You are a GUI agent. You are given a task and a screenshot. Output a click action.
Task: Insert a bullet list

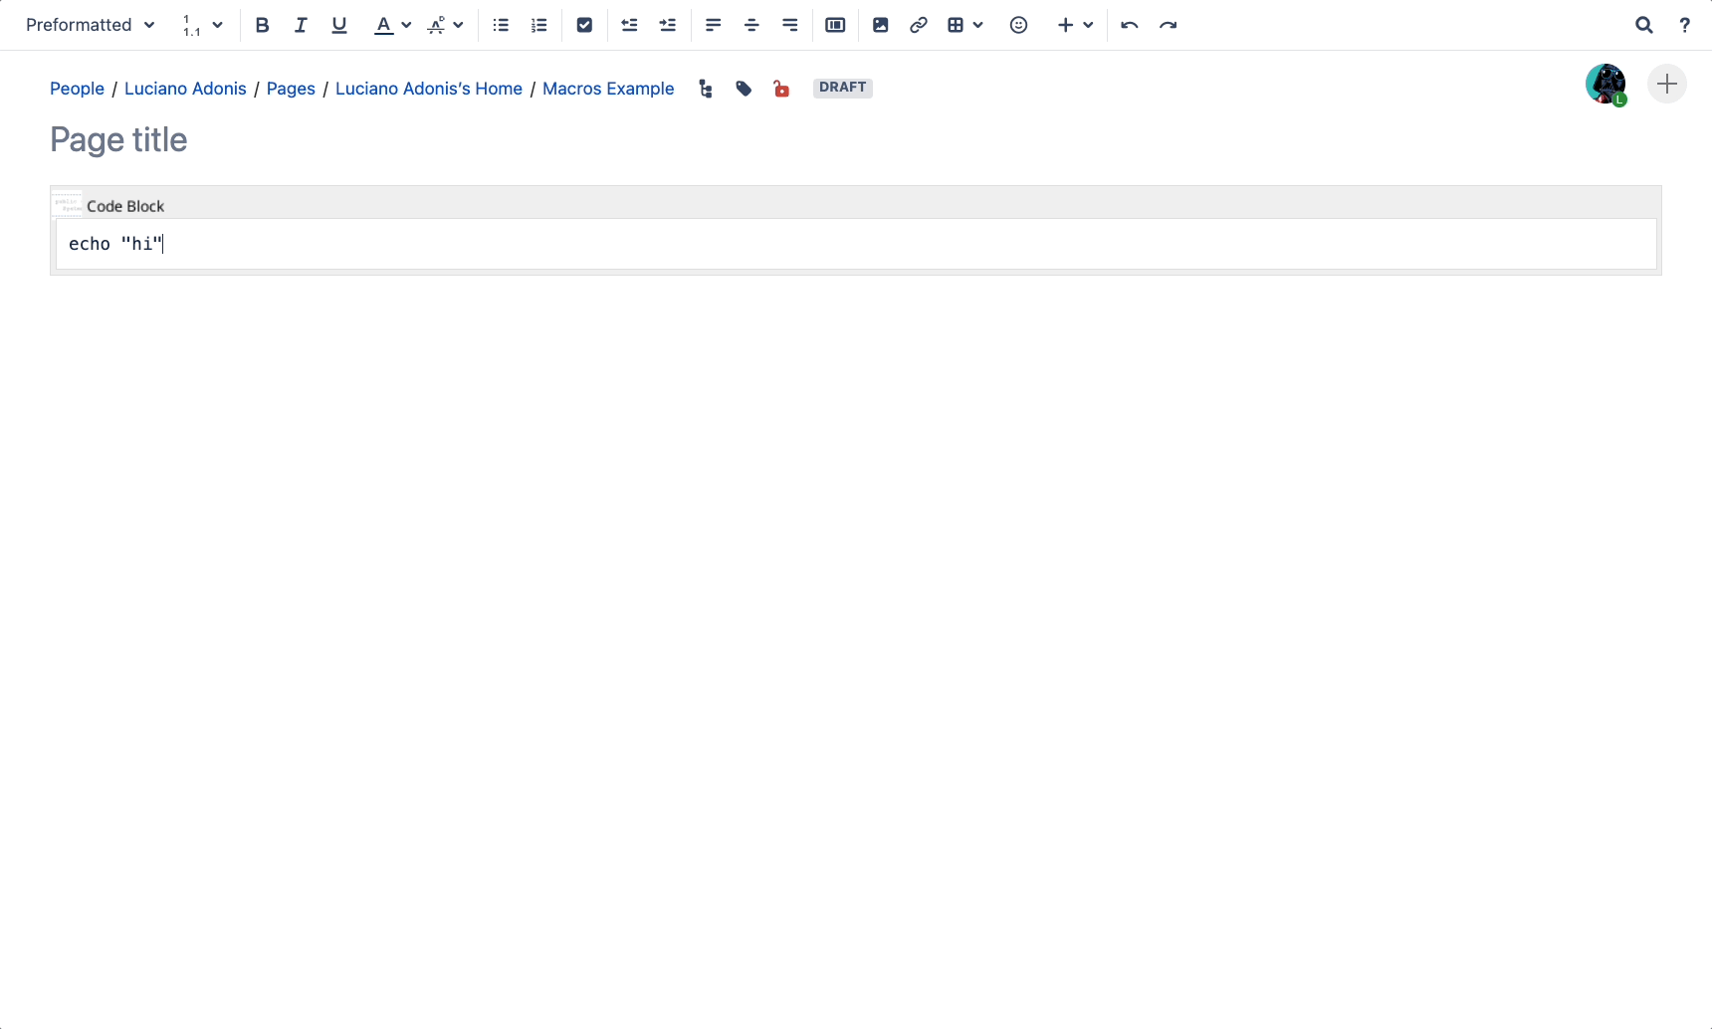pyautogui.click(x=501, y=25)
